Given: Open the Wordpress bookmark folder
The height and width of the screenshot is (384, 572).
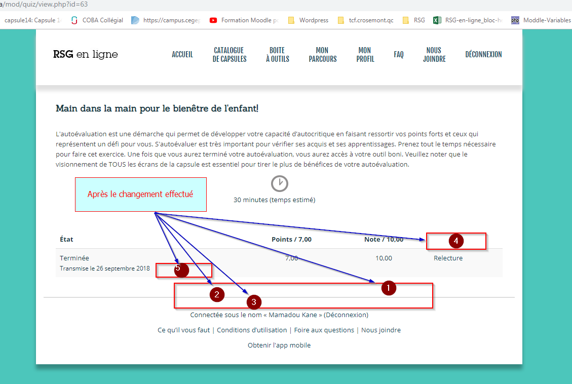Looking at the screenshot, I should coord(291,20).
